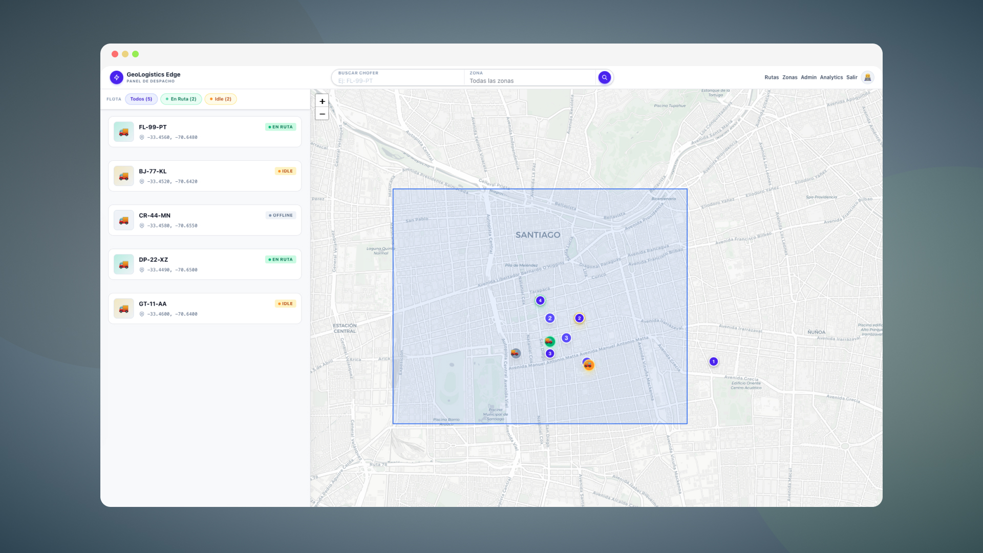Click coordinates -33.4490, -70.6500
Screen dimensions: 983x553
172,270
